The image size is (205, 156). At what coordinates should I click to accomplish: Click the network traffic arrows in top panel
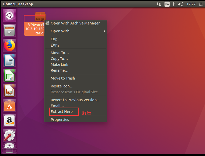pyautogui.click(x=159, y=4)
